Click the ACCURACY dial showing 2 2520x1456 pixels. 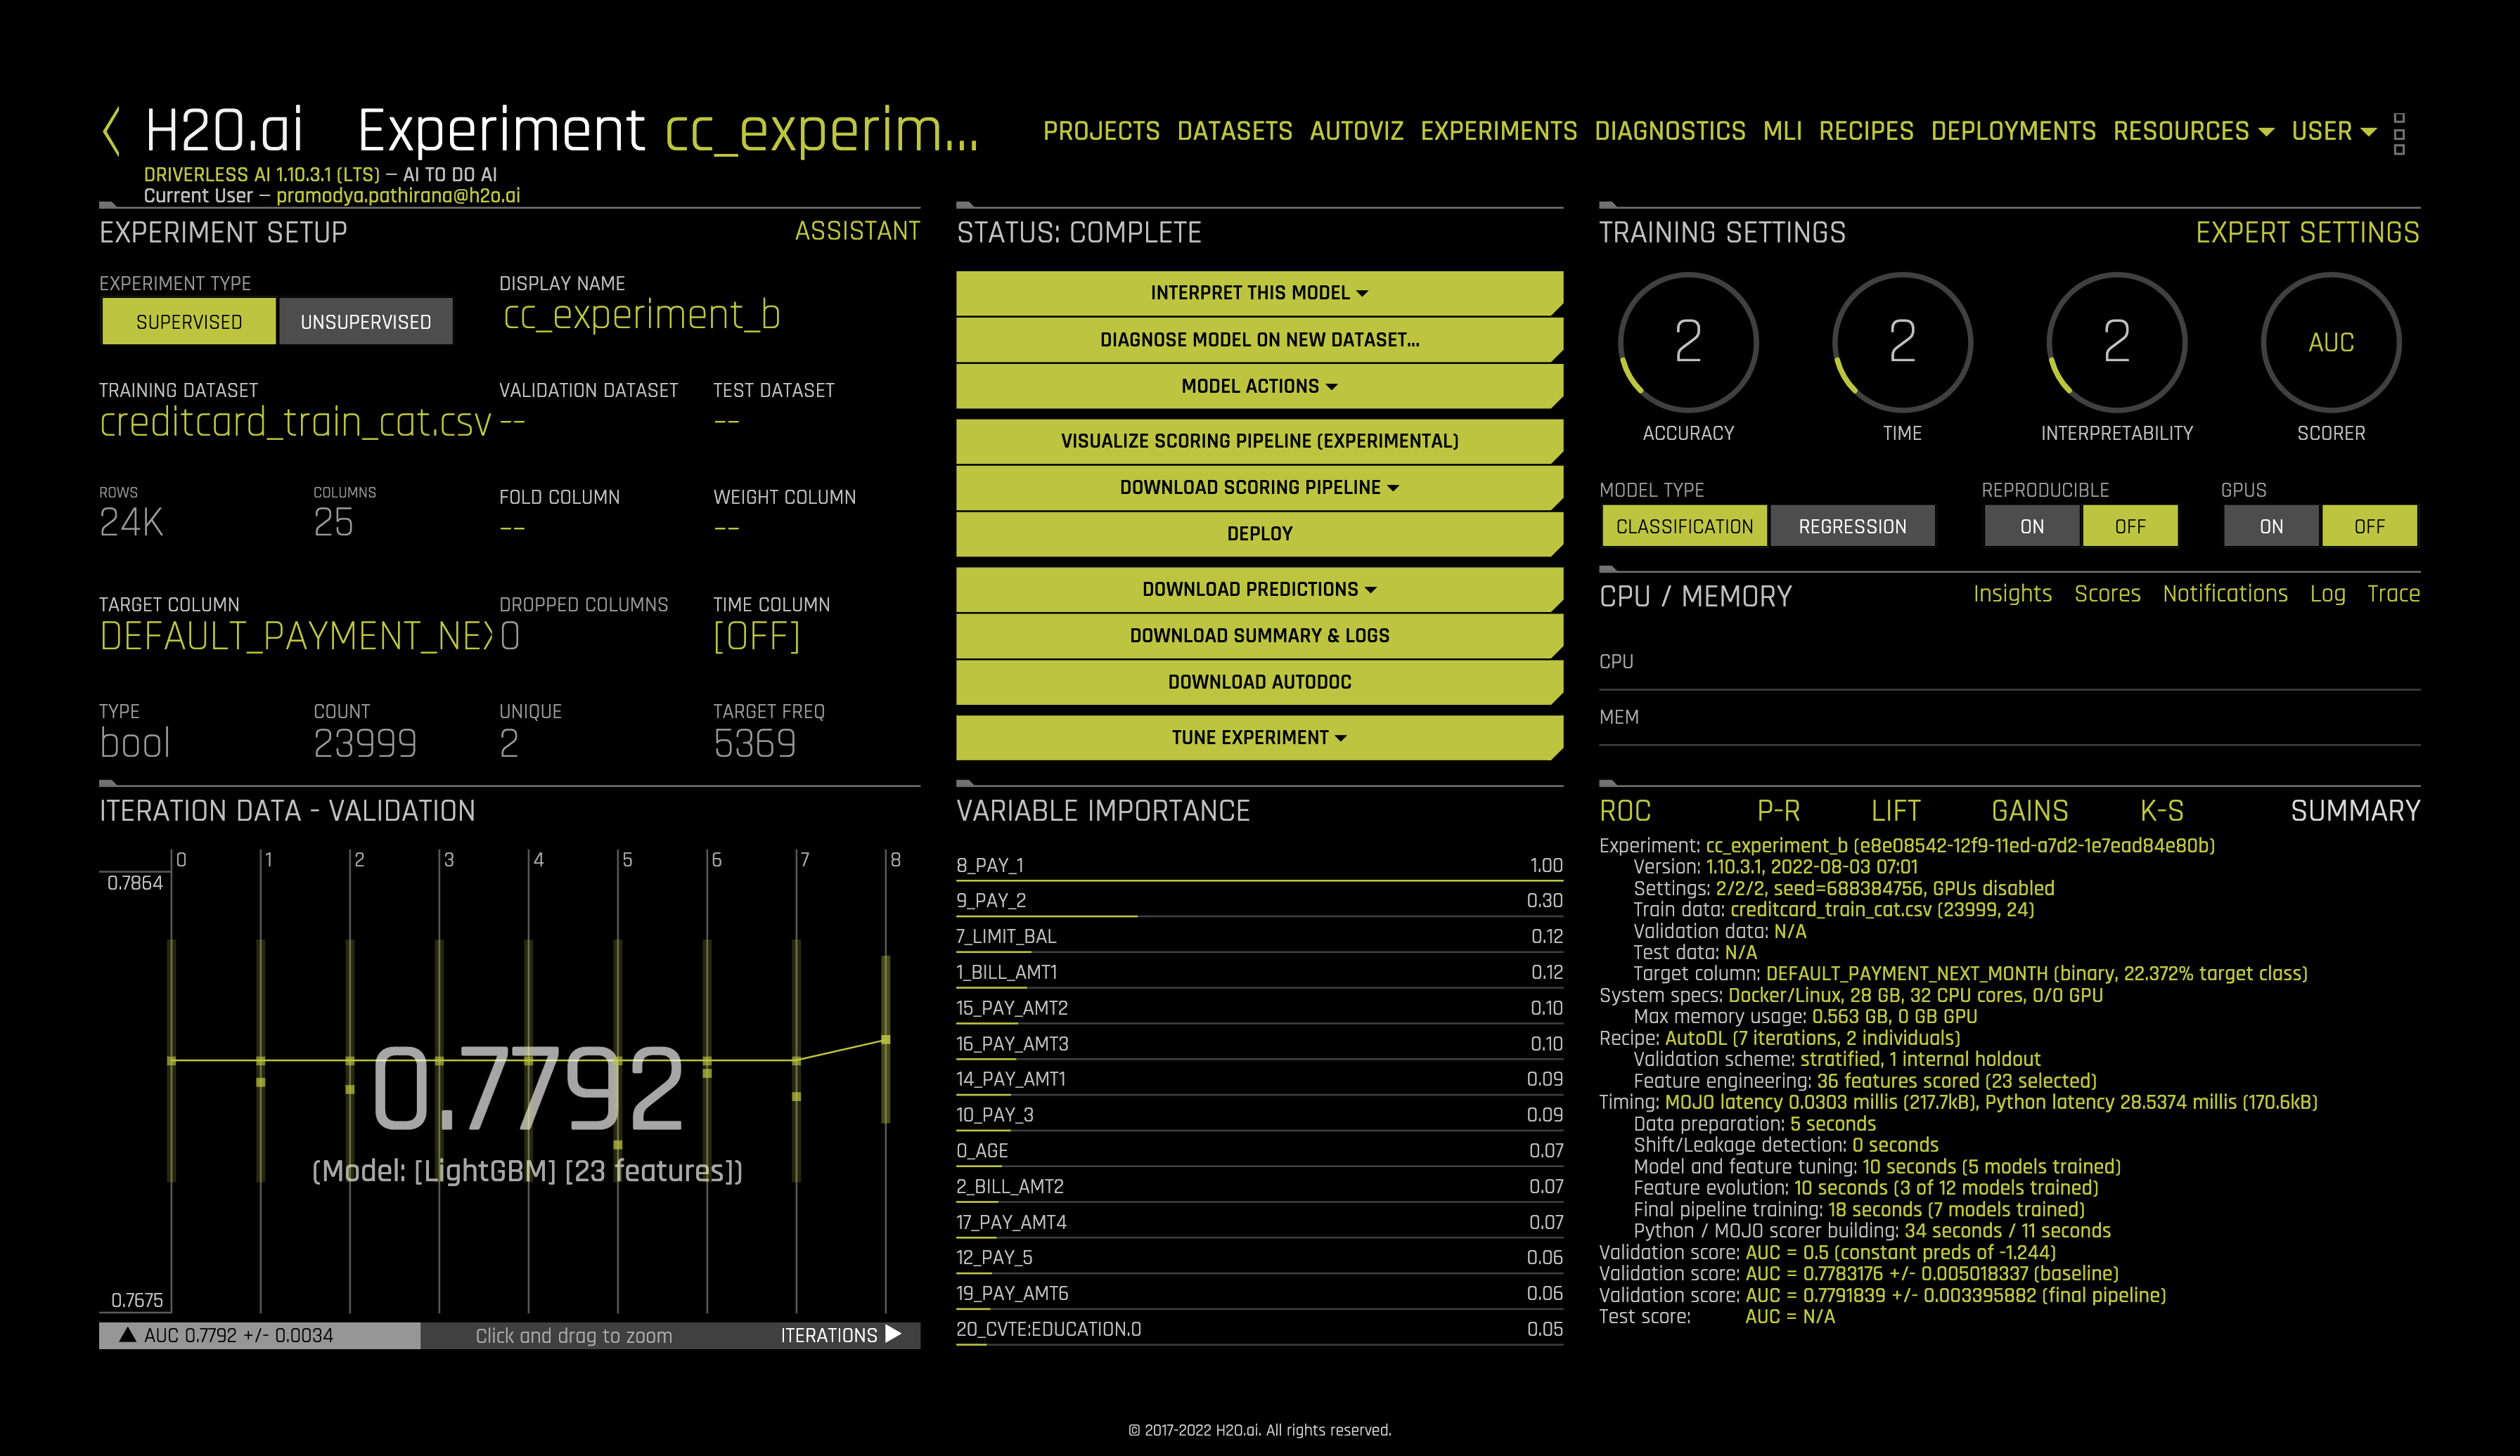pos(1688,342)
